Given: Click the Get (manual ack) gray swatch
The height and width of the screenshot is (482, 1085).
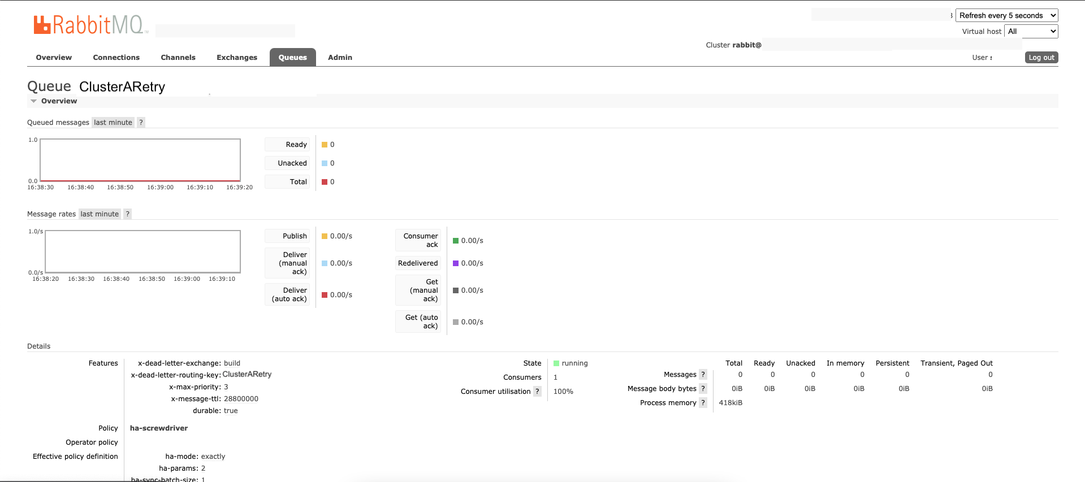Looking at the screenshot, I should [456, 290].
